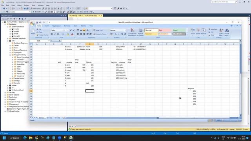Click the Excel vertical scrollbar

coord(240,80)
